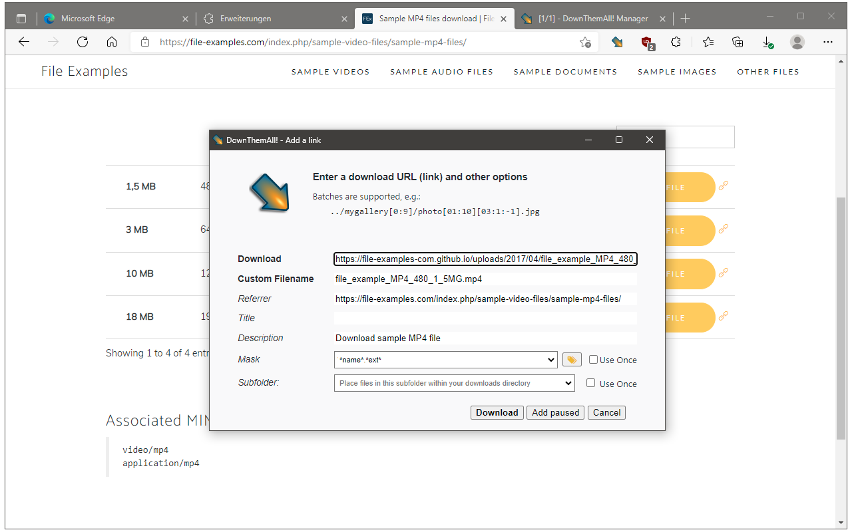Select video/mp4 MIME type text

click(x=145, y=450)
